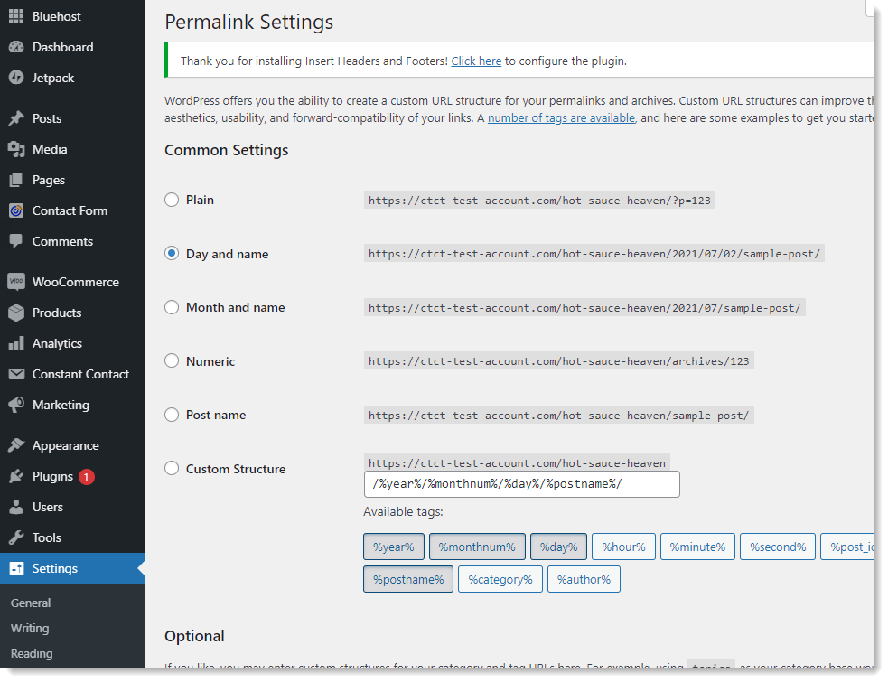
Task: Select the Plain permalink option
Action: [x=172, y=200]
